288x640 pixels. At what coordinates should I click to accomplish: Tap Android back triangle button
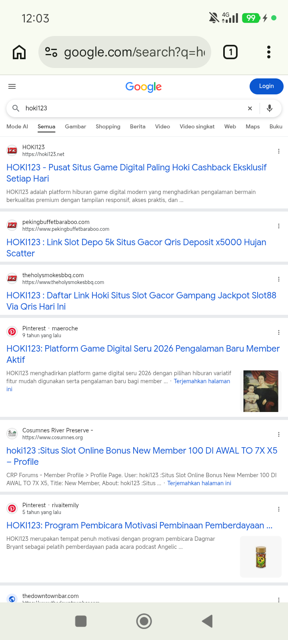click(x=207, y=621)
